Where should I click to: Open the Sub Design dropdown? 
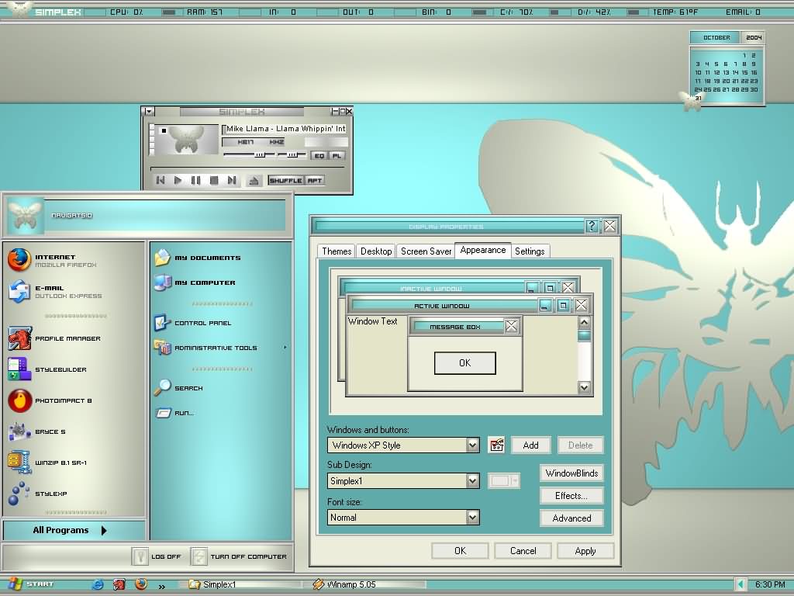pos(472,481)
